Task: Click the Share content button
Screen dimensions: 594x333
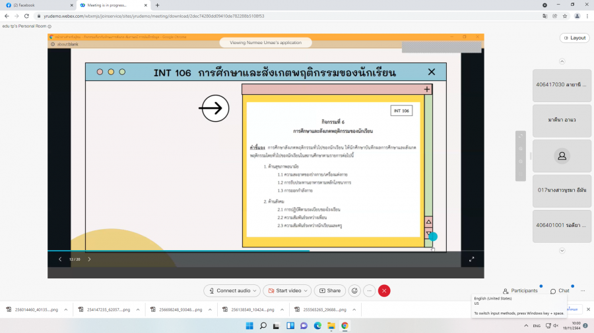Action: pos(329,290)
